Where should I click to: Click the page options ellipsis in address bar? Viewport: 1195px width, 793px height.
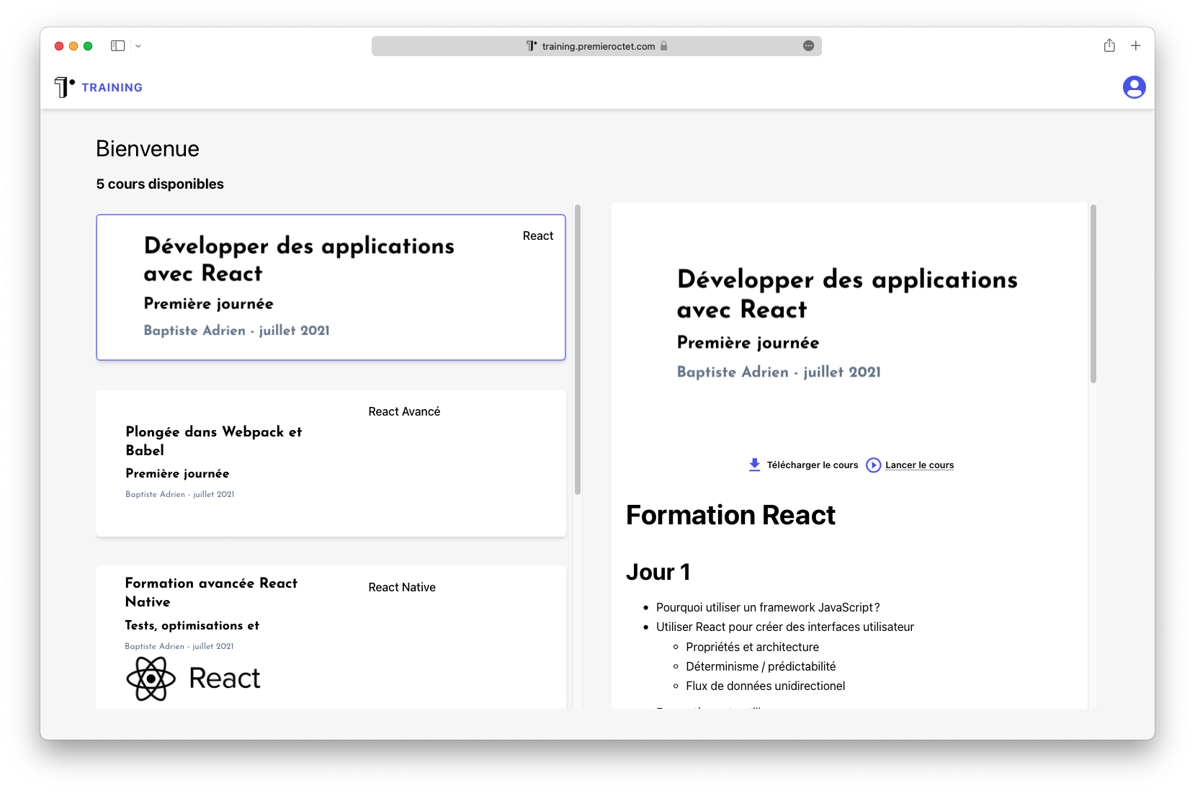pos(809,46)
